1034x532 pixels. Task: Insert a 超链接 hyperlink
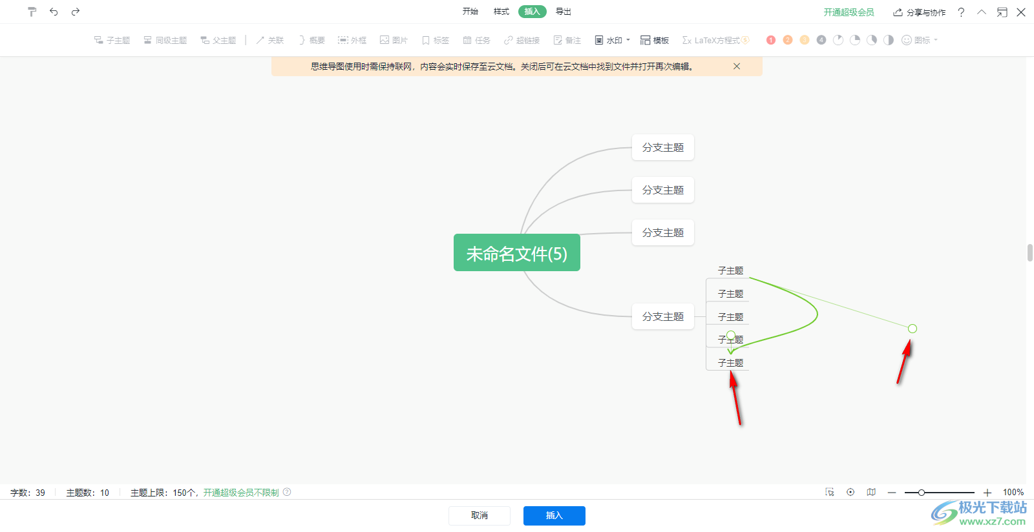[x=522, y=40]
